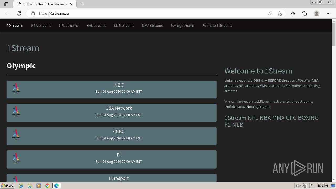Add page to favorites star icon

click(x=280, y=13)
